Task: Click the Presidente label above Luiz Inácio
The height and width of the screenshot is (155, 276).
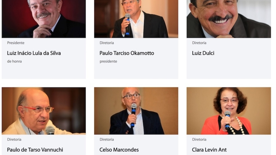Action: (16, 43)
